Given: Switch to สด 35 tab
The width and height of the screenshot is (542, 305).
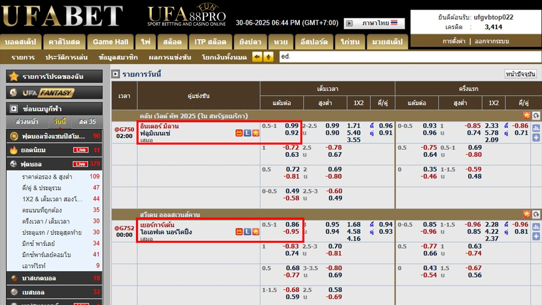Looking at the screenshot, I should tap(87, 122).
